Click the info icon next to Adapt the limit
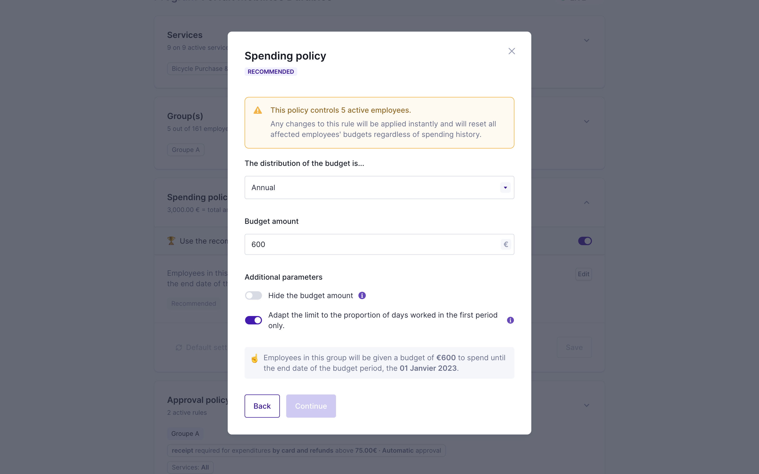This screenshot has width=759, height=474. 510,320
